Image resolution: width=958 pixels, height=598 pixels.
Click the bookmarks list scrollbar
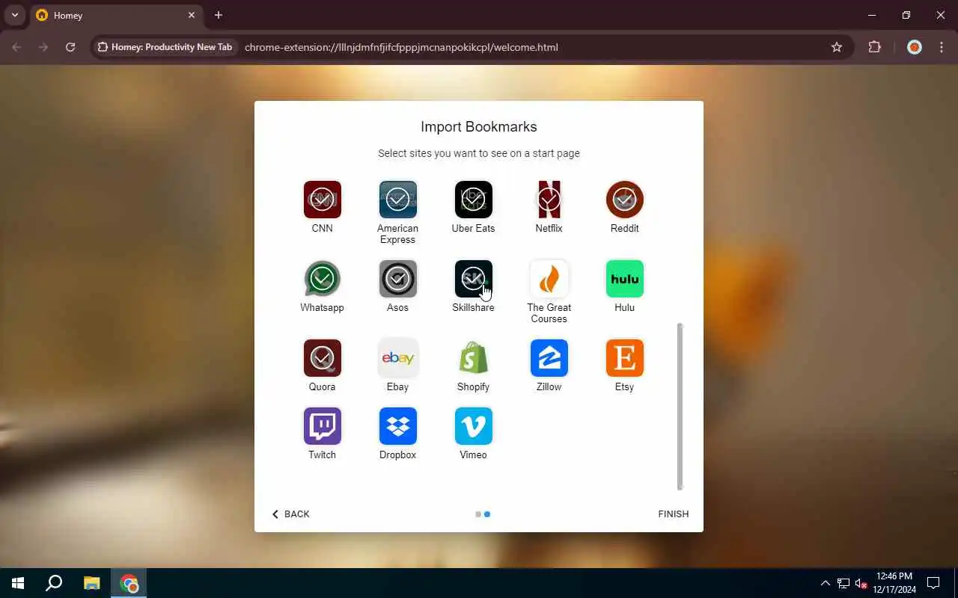coord(680,407)
